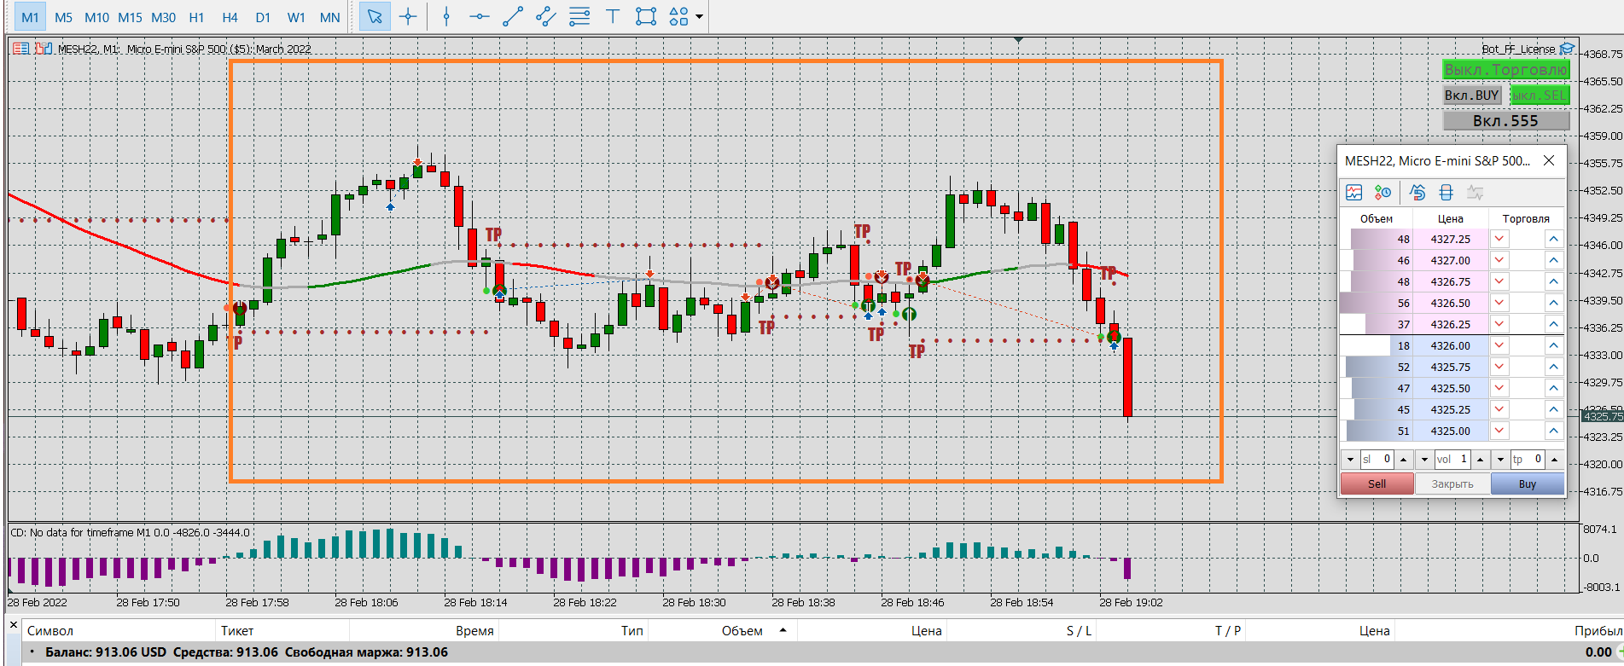1624x666 pixels.
Task: Switch chart to H4 timeframe
Action: [x=230, y=17]
